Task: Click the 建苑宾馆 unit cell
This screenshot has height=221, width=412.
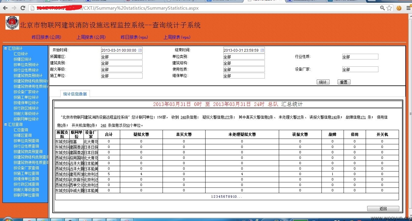Action: (77, 174)
